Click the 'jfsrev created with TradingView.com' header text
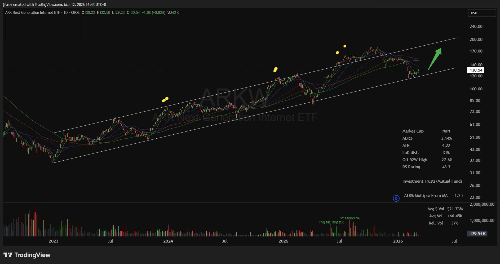The width and height of the screenshot is (500, 264). 32,5
